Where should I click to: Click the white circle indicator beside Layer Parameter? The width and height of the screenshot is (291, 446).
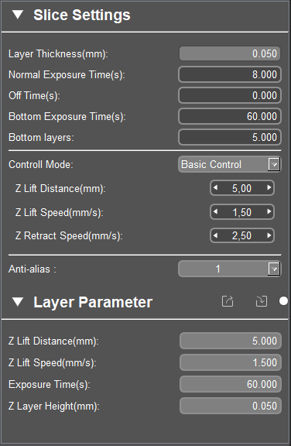(283, 301)
